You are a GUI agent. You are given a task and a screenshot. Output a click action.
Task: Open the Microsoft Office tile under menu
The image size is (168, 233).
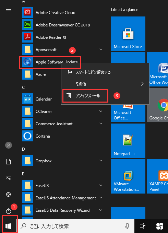pyautogui.click(x=128, y=113)
